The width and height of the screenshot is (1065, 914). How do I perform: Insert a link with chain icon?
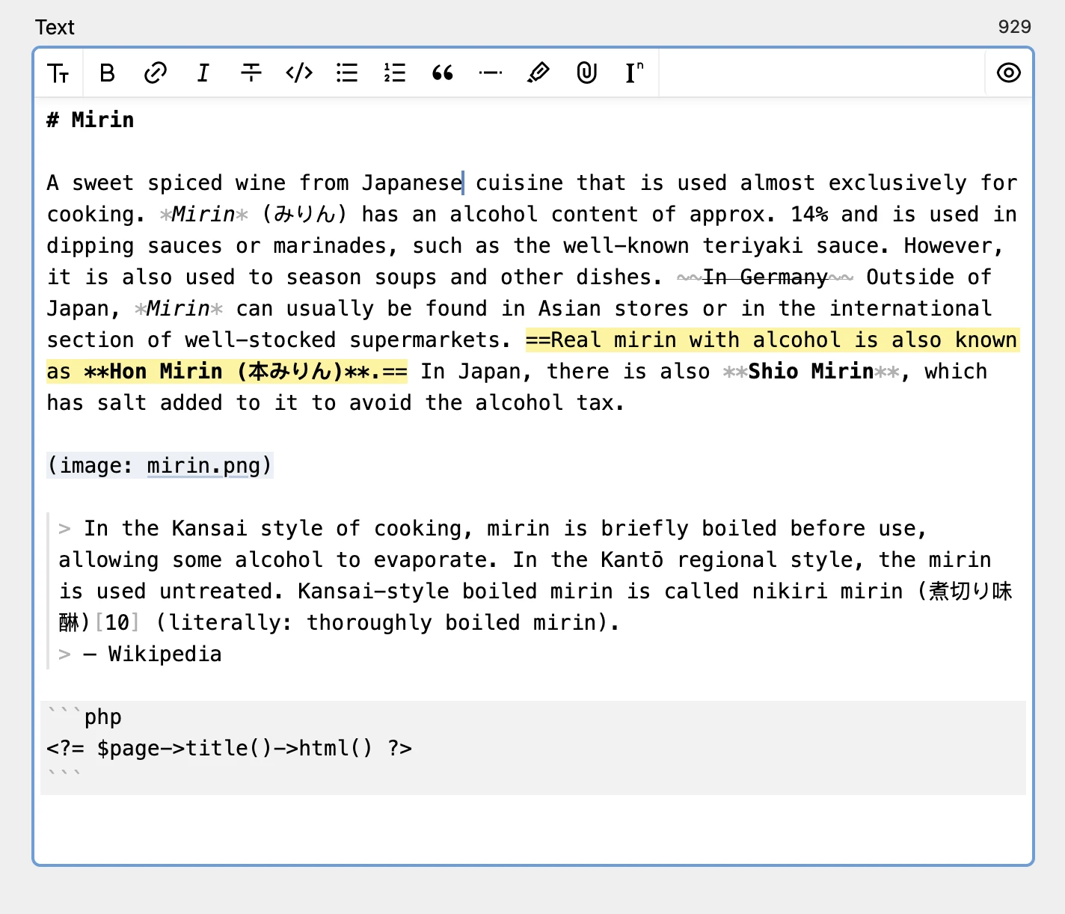point(155,73)
